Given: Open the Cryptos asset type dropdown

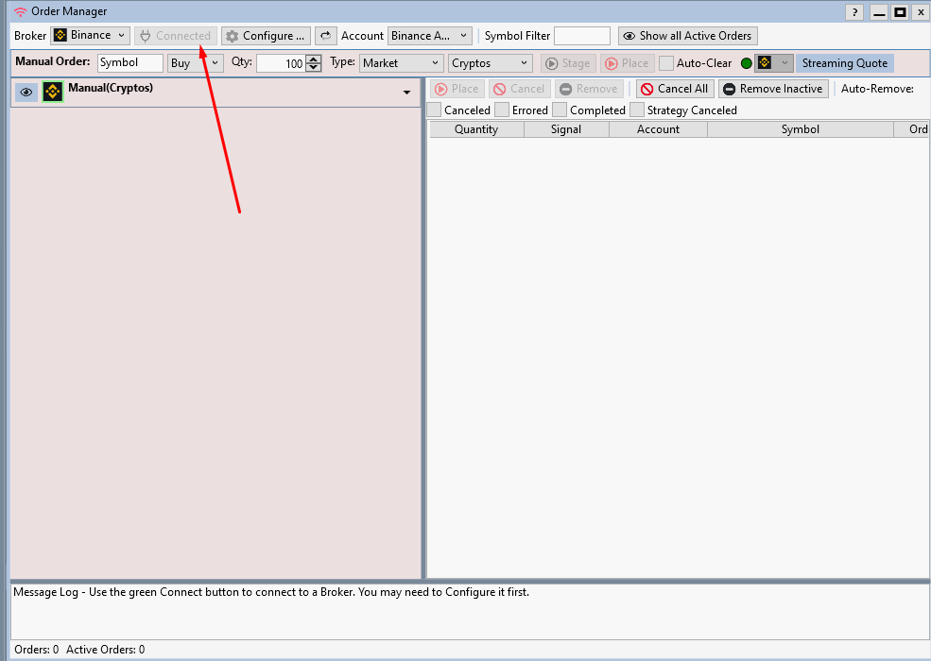Looking at the screenshot, I should (x=490, y=63).
